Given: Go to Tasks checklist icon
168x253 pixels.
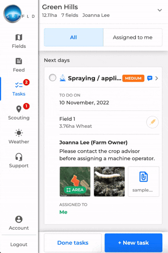Looking at the screenshot, I should [19, 85].
